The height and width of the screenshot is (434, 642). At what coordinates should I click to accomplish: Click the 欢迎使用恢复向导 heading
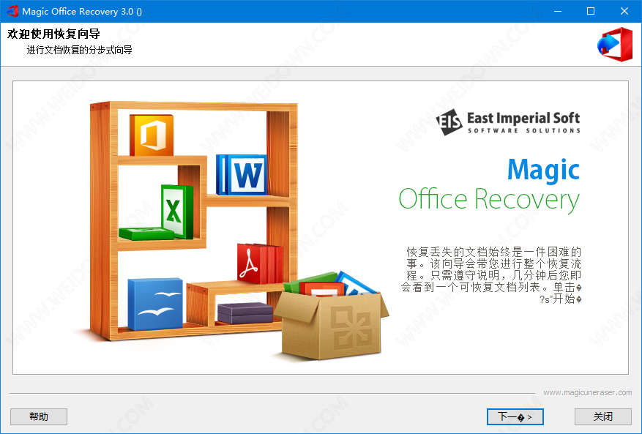click(x=53, y=34)
